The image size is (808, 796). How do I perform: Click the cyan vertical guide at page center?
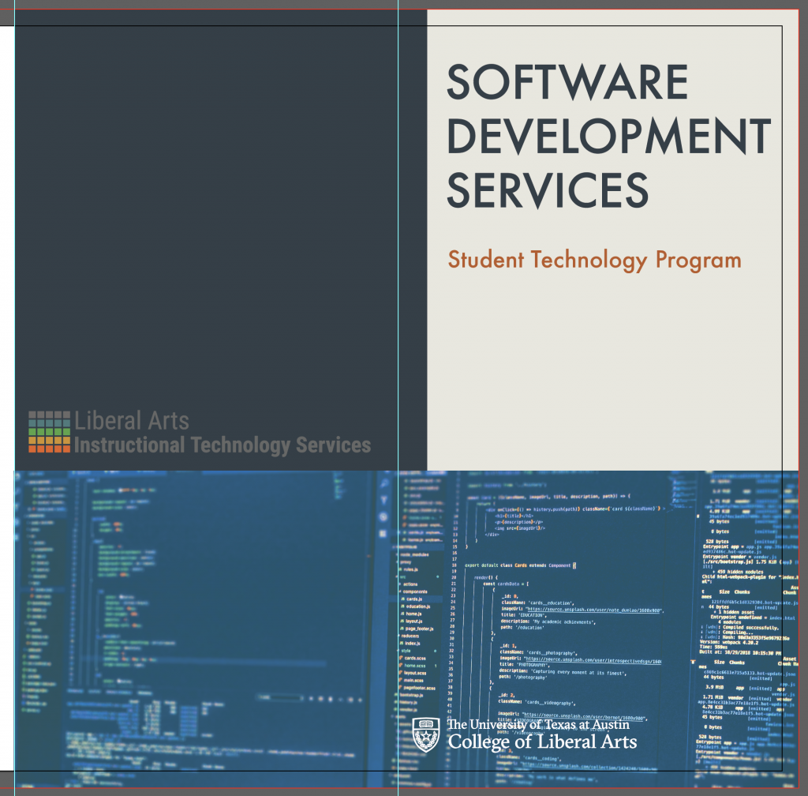[398, 237]
